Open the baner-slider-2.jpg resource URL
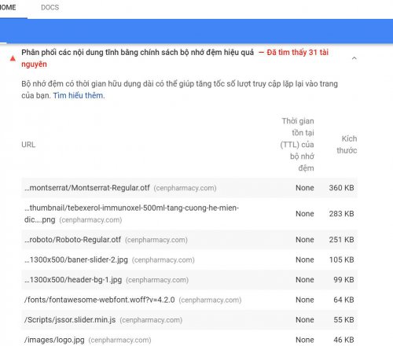Image resolution: width=393 pixels, height=346 pixels. [76, 259]
